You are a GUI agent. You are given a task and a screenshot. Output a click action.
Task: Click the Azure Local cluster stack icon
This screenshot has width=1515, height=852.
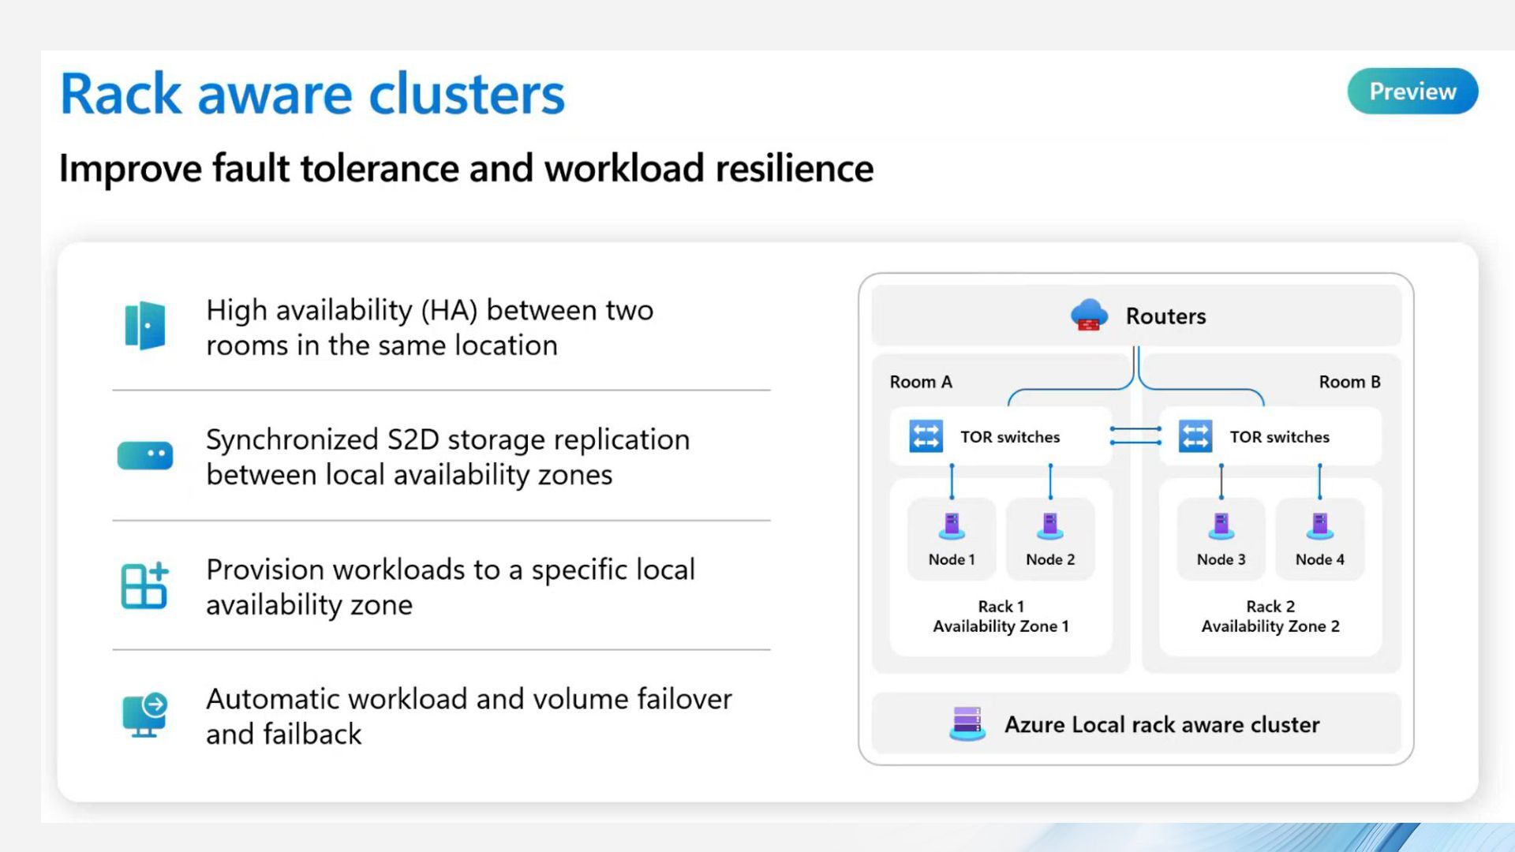(967, 723)
